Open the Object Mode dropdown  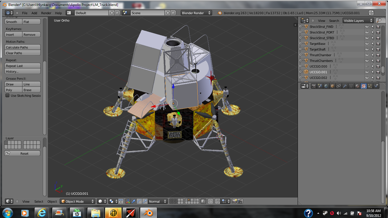click(77, 201)
